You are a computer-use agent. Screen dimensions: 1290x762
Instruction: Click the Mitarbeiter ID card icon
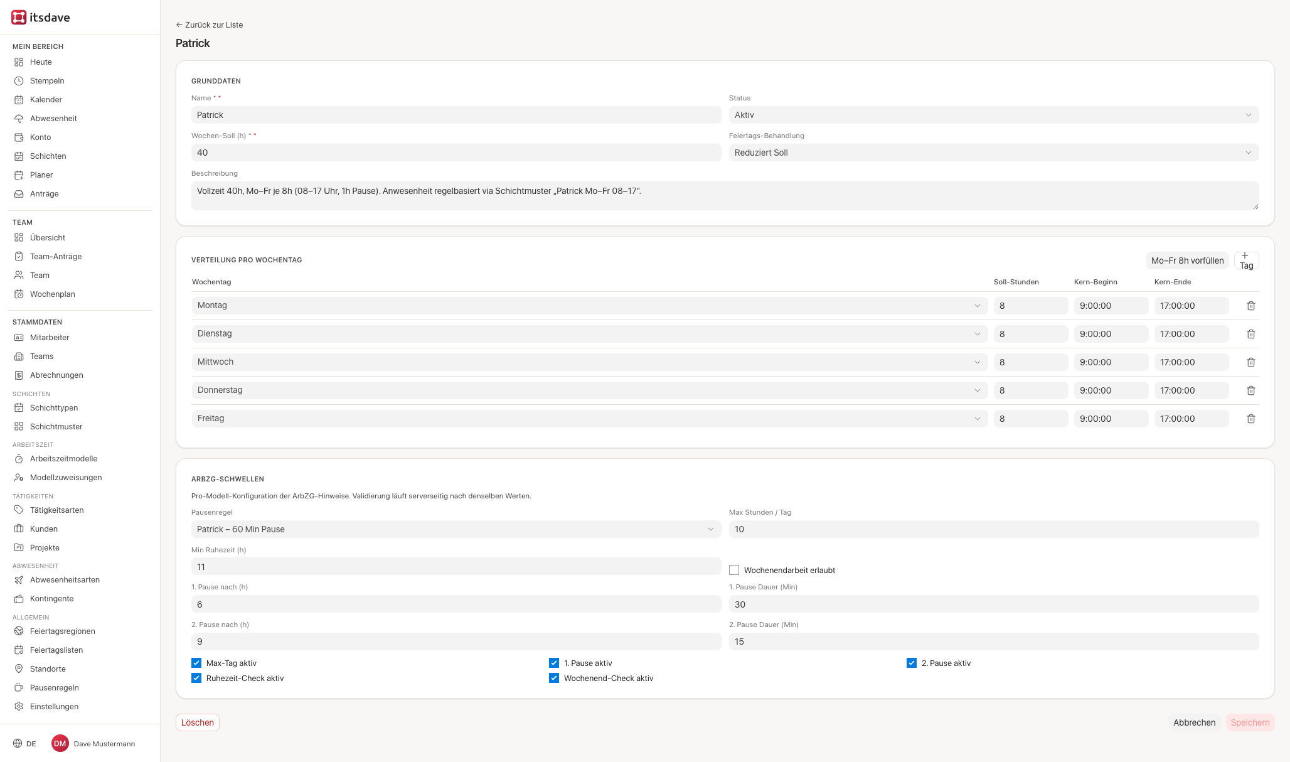19,338
